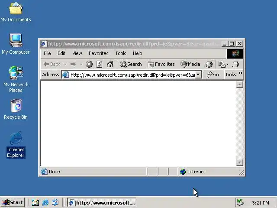The width and height of the screenshot is (277, 208).
Task: Open the Media bar button
Action: tap(190, 64)
